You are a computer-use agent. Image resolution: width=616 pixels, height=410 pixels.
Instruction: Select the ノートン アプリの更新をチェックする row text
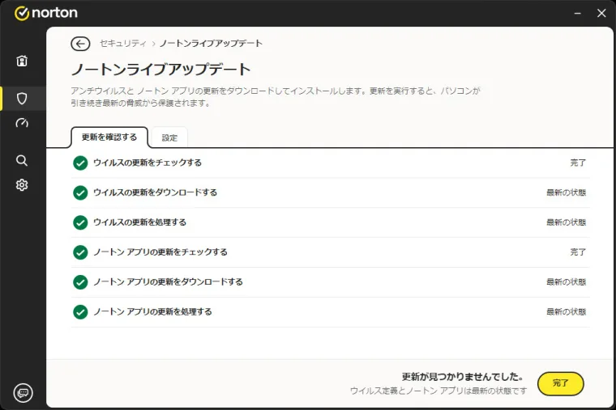pyautogui.click(x=160, y=252)
